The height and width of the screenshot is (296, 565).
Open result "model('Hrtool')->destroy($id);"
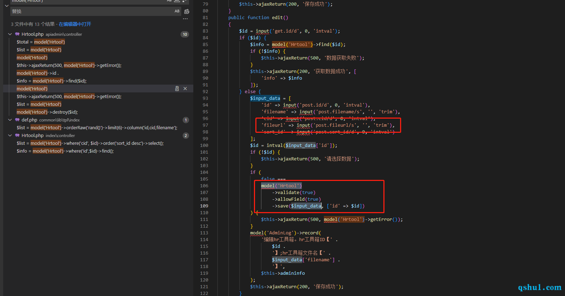pos(47,112)
